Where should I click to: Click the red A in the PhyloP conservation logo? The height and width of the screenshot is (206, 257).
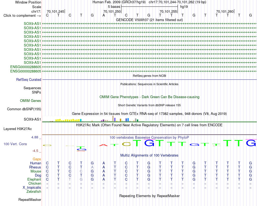point(103,145)
